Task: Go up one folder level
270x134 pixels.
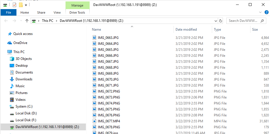Action: tap(27, 21)
